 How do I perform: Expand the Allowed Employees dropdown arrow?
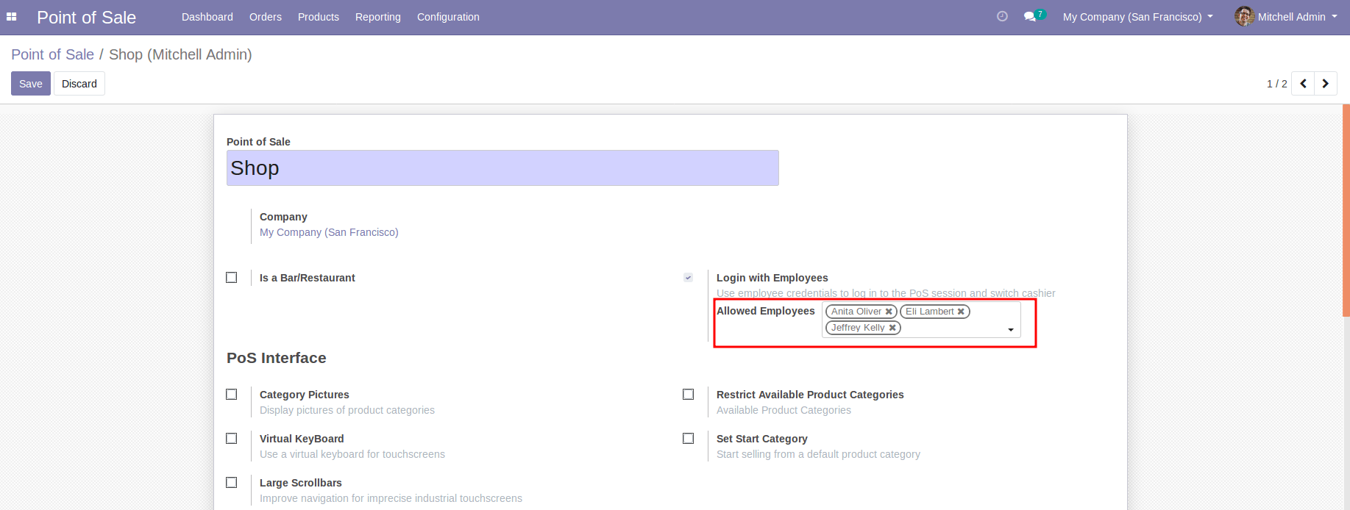click(1011, 330)
